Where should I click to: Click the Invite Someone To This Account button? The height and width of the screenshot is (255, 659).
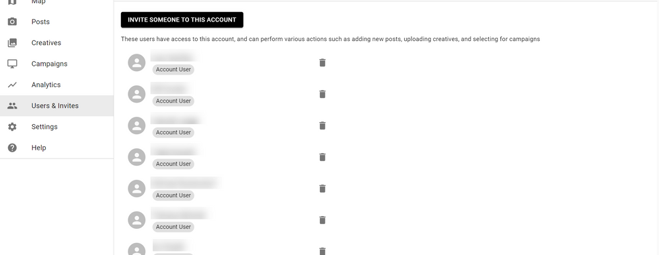click(x=182, y=19)
